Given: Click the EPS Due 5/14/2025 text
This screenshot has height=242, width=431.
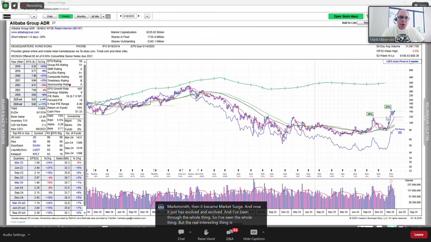Looking at the screenshot, I should pos(142,46).
